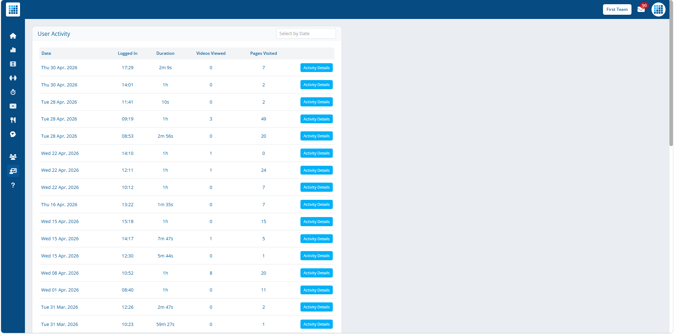The image size is (674, 334).
Task: Open the squad members section
Action: tap(13, 157)
